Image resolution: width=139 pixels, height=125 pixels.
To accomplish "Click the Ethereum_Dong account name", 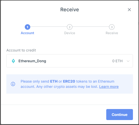I will click(32, 61).
